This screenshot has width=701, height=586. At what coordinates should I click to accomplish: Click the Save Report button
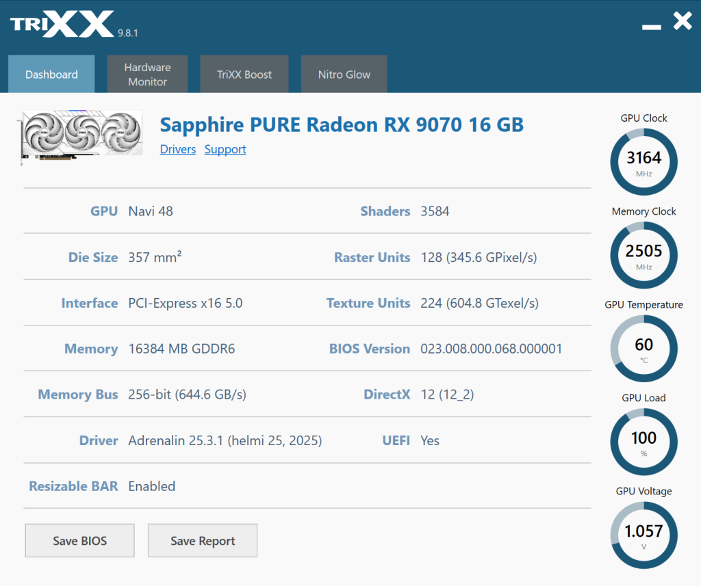tap(203, 540)
